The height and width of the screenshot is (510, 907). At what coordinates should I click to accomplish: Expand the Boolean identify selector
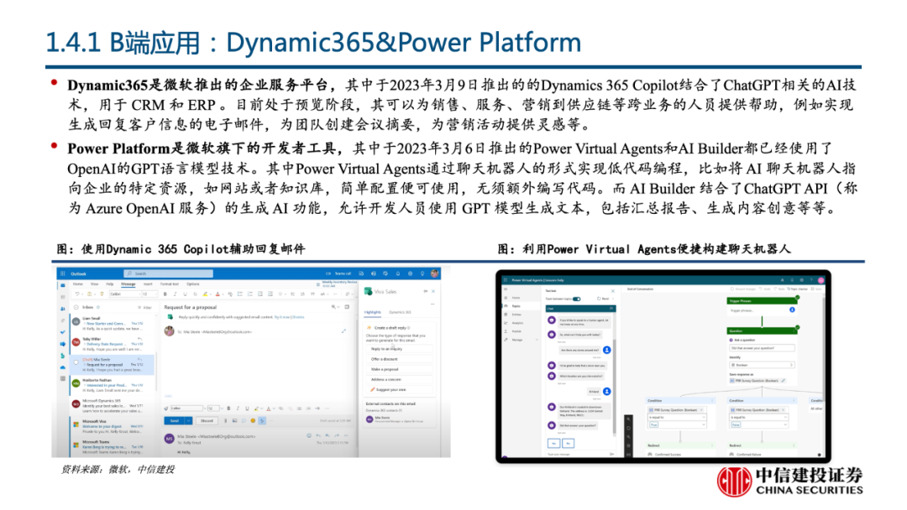pos(761,365)
